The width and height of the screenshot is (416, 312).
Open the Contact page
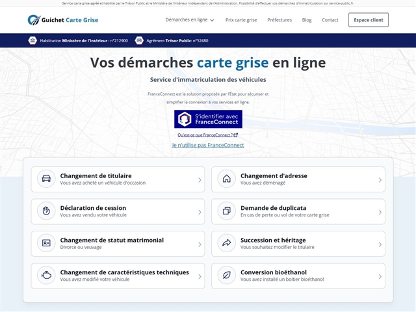[x=330, y=20]
